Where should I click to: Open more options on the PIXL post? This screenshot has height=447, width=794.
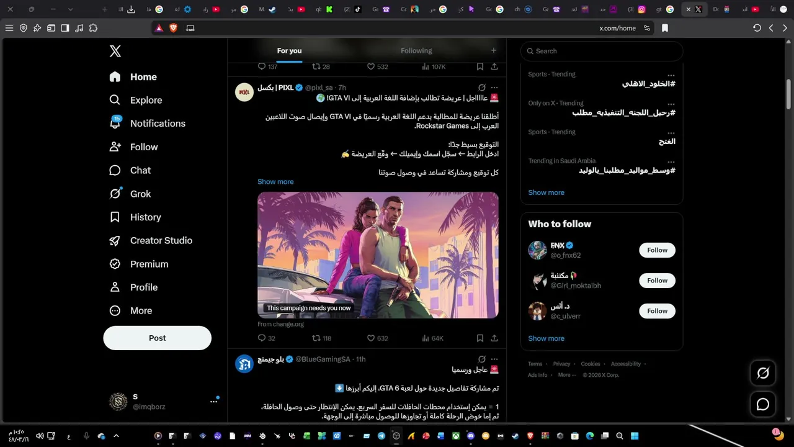tap(494, 88)
